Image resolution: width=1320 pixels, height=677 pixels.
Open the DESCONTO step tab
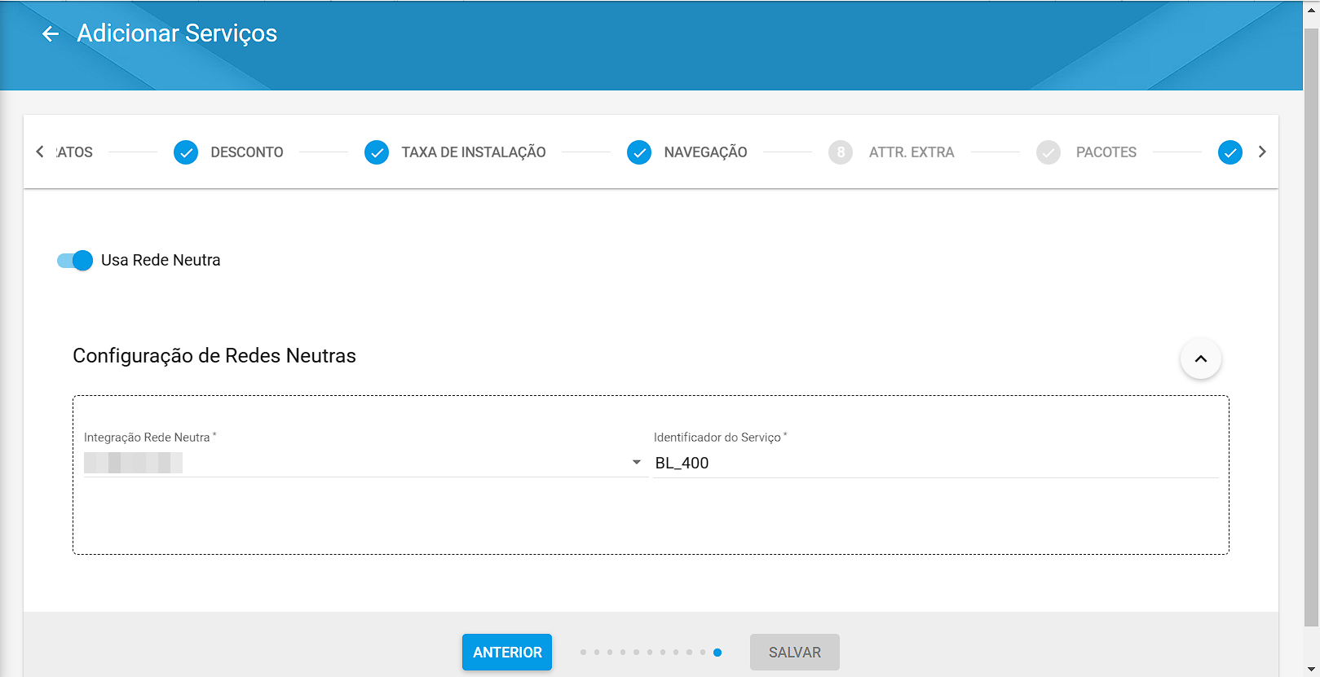click(247, 152)
